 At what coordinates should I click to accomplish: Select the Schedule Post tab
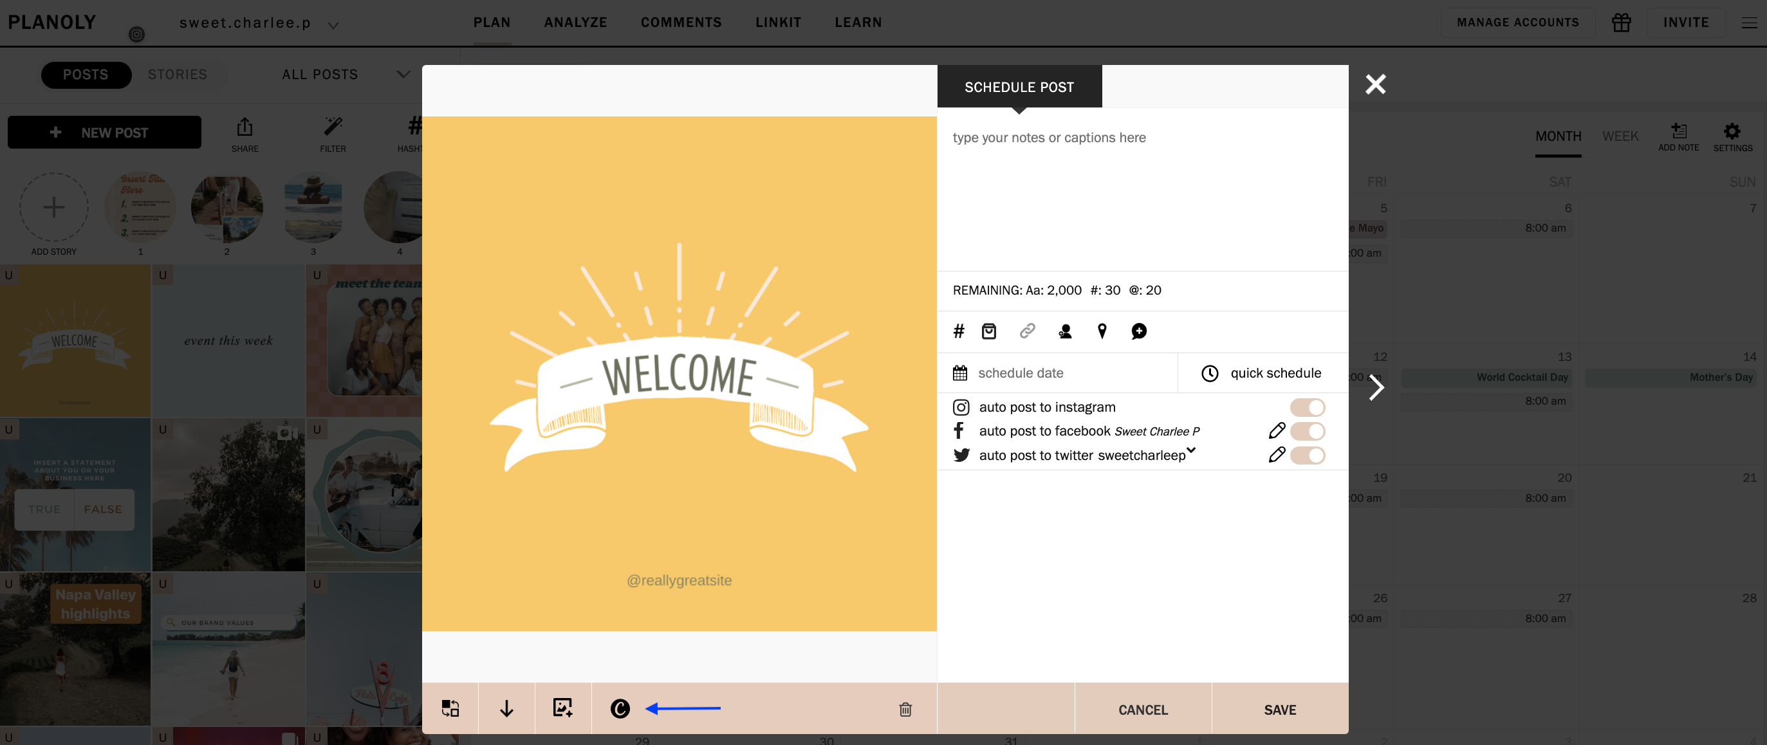pyautogui.click(x=1019, y=87)
